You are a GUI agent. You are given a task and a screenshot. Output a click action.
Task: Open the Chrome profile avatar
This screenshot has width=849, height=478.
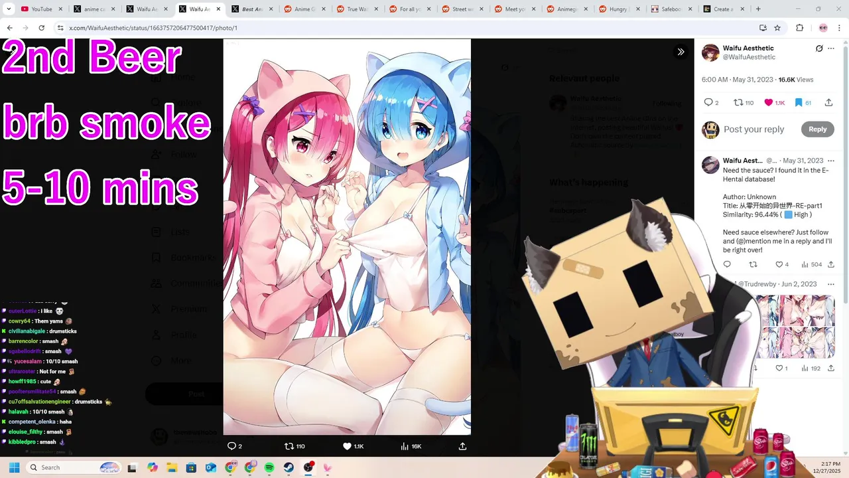[823, 28]
